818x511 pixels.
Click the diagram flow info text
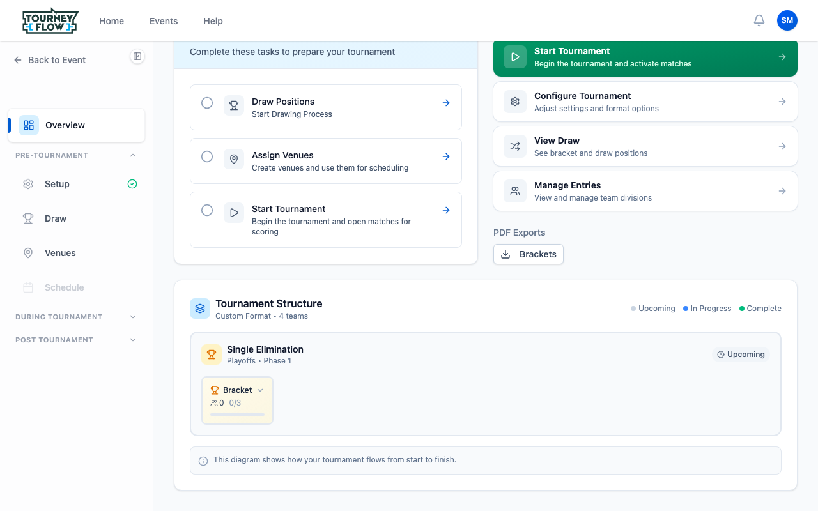[335, 460]
